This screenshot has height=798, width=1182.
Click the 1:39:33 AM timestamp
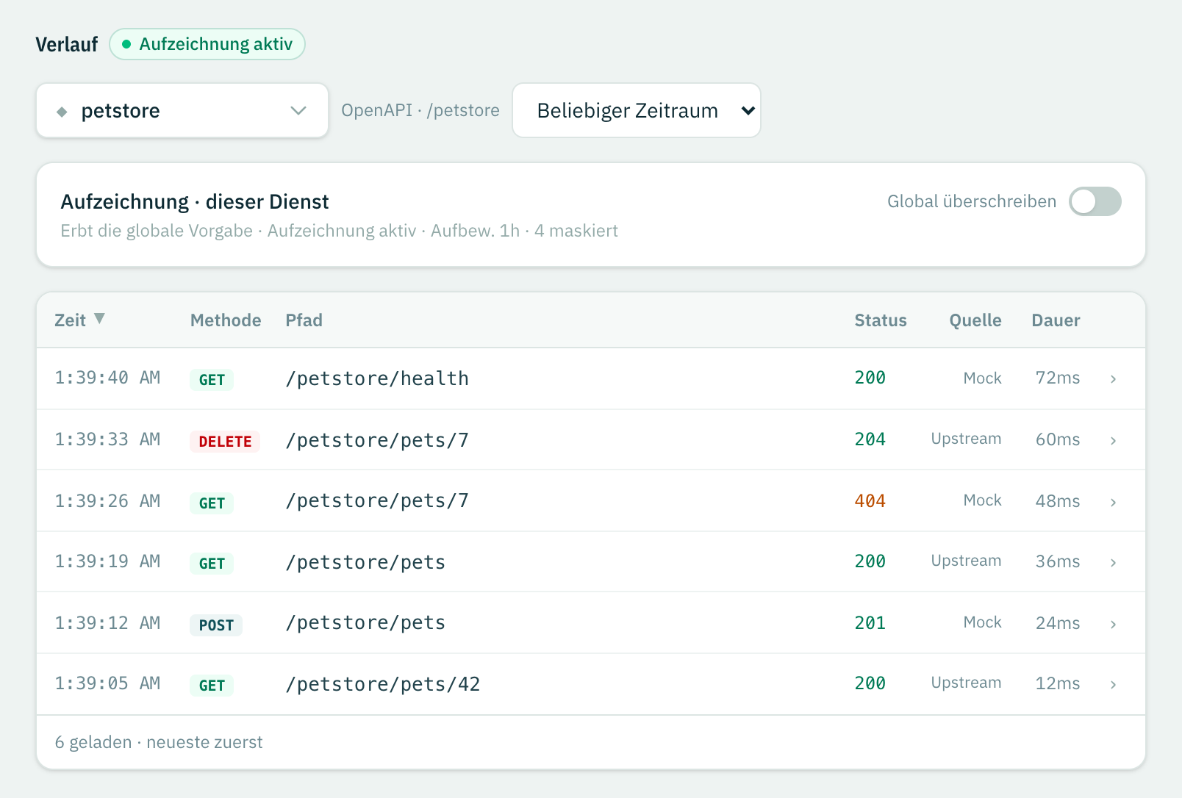107,439
